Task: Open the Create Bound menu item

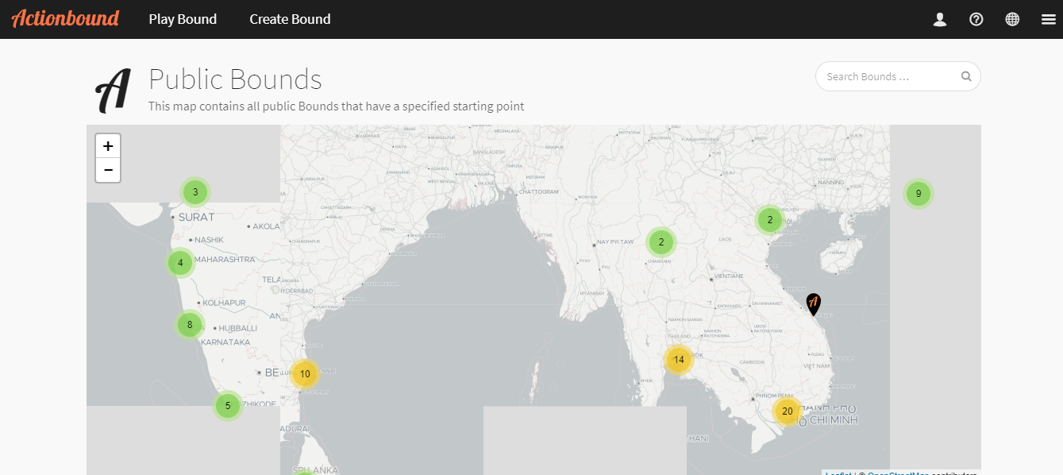Action: pos(290,19)
